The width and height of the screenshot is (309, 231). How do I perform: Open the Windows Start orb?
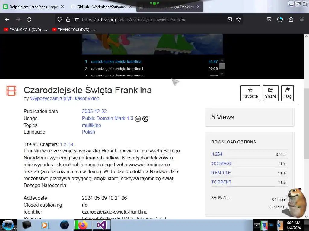[x=8, y=225]
